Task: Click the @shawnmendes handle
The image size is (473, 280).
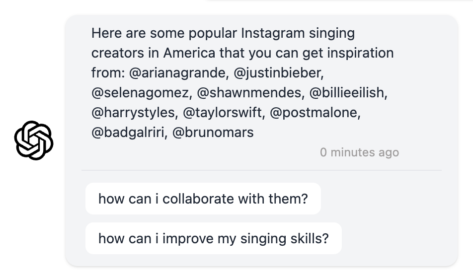Action: coord(249,93)
